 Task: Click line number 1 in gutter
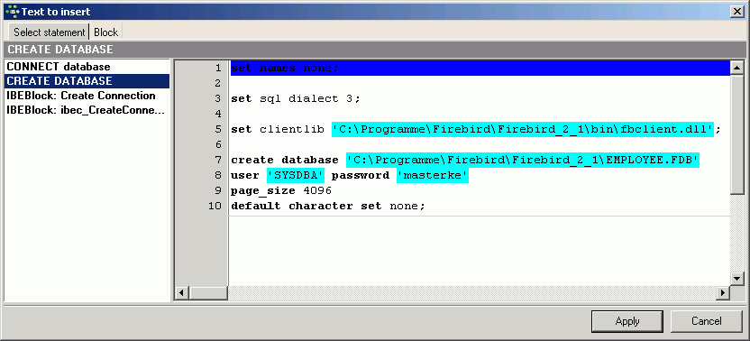218,68
